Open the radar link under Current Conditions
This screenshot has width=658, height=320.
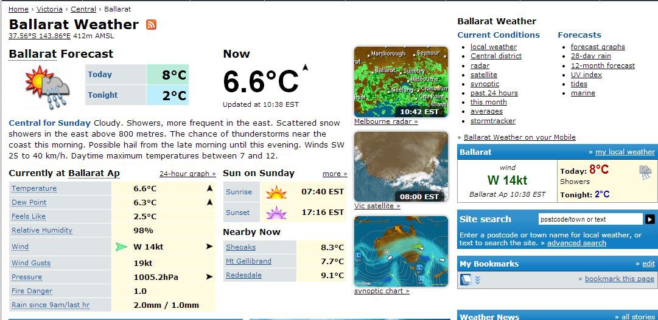pyautogui.click(x=480, y=66)
